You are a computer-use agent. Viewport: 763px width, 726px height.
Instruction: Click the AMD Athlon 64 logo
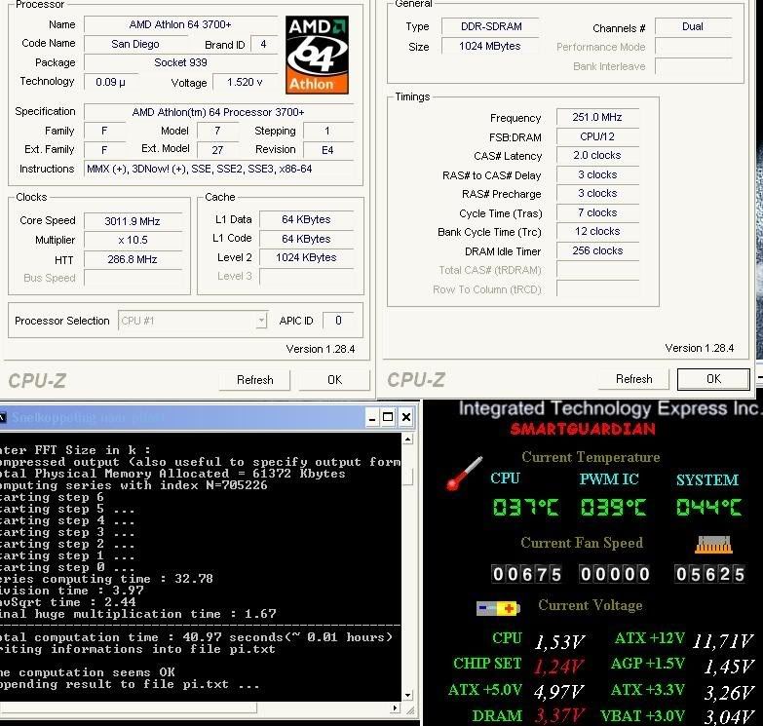click(317, 55)
